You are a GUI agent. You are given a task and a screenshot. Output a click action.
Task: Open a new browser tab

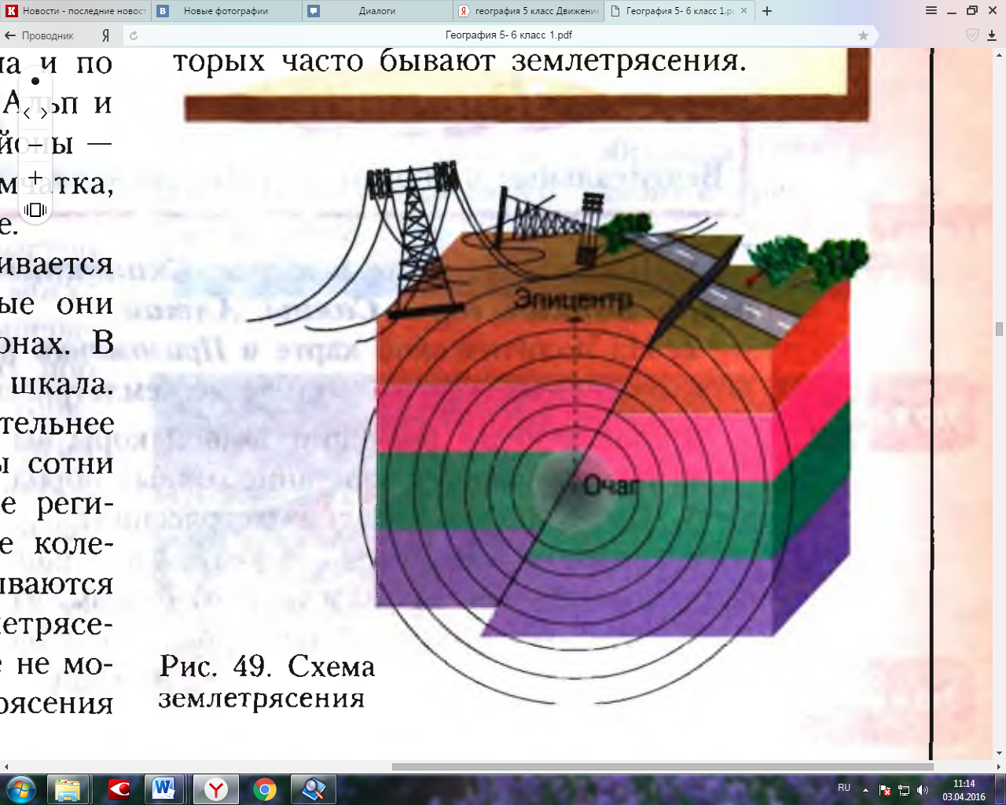[767, 11]
